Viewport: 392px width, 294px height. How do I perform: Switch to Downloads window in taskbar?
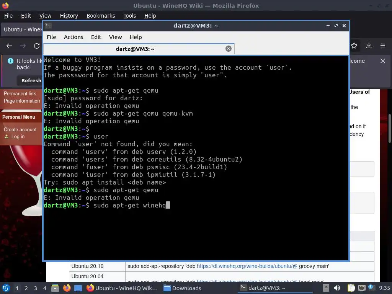pos(183,288)
